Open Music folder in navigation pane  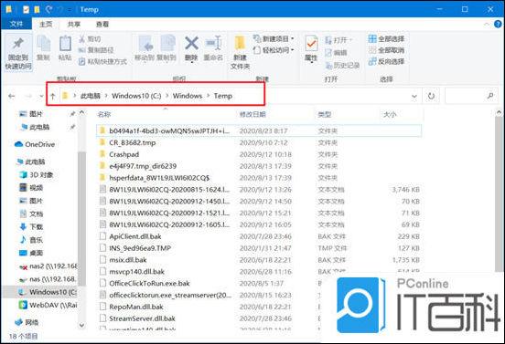point(31,240)
